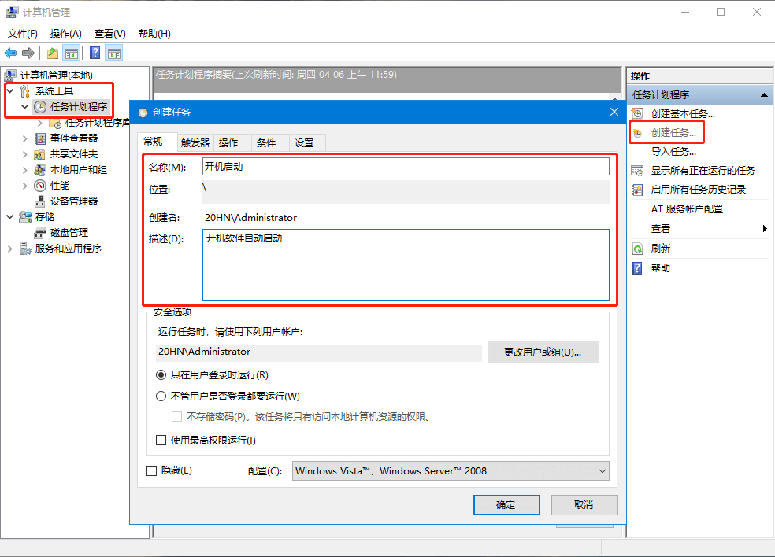Enable 'Run with highest privileges' (使用最高权限运行) checkbox
This screenshot has height=557, width=775.
tap(161, 441)
